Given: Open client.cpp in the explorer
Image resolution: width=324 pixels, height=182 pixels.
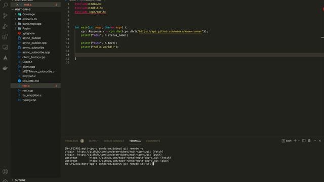Looking at the screenshot, I should (x=29, y=67).
